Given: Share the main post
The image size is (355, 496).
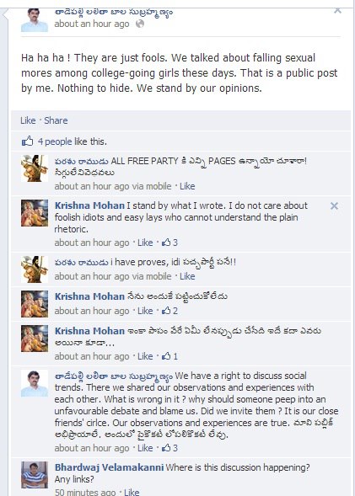Looking at the screenshot, I should point(56,120).
